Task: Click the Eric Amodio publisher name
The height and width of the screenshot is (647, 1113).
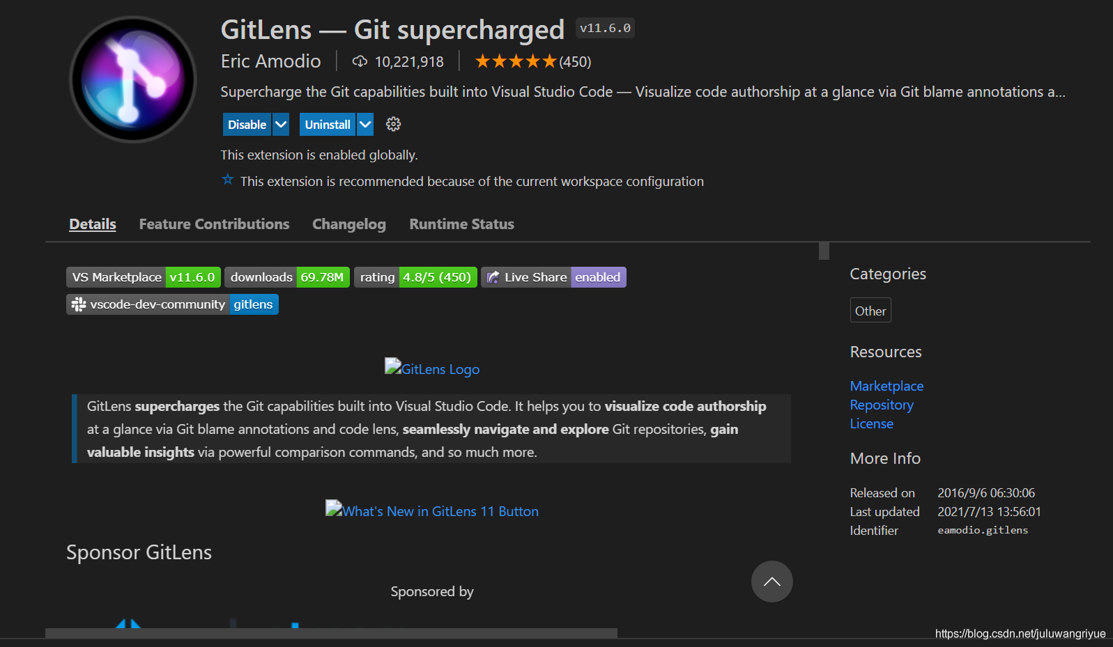Action: click(271, 61)
